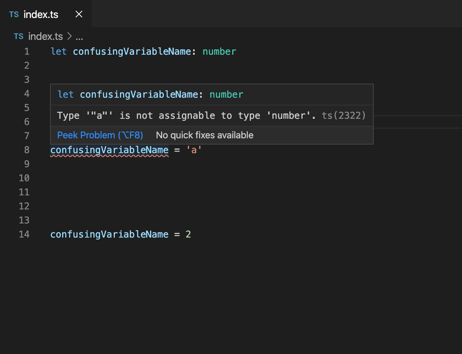Open Peek Problem from the error popup
462x354 pixels.
pos(100,135)
